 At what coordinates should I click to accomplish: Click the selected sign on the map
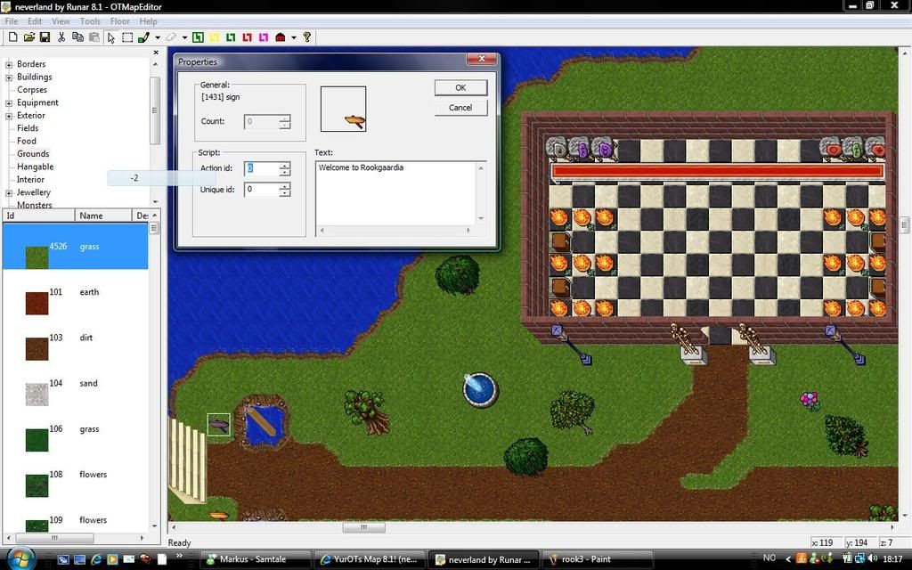(219, 425)
